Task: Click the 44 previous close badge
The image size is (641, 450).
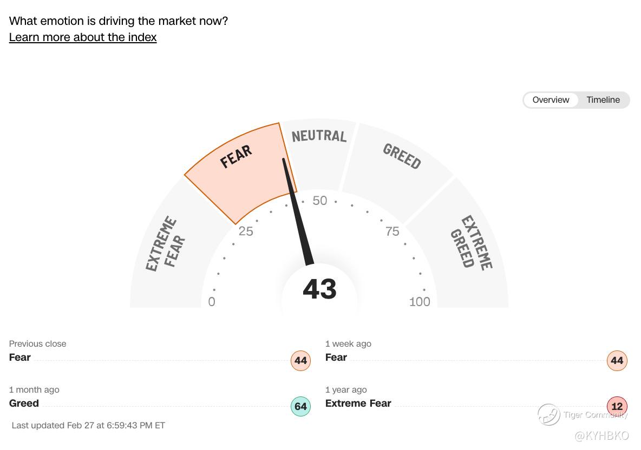Action: 300,361
